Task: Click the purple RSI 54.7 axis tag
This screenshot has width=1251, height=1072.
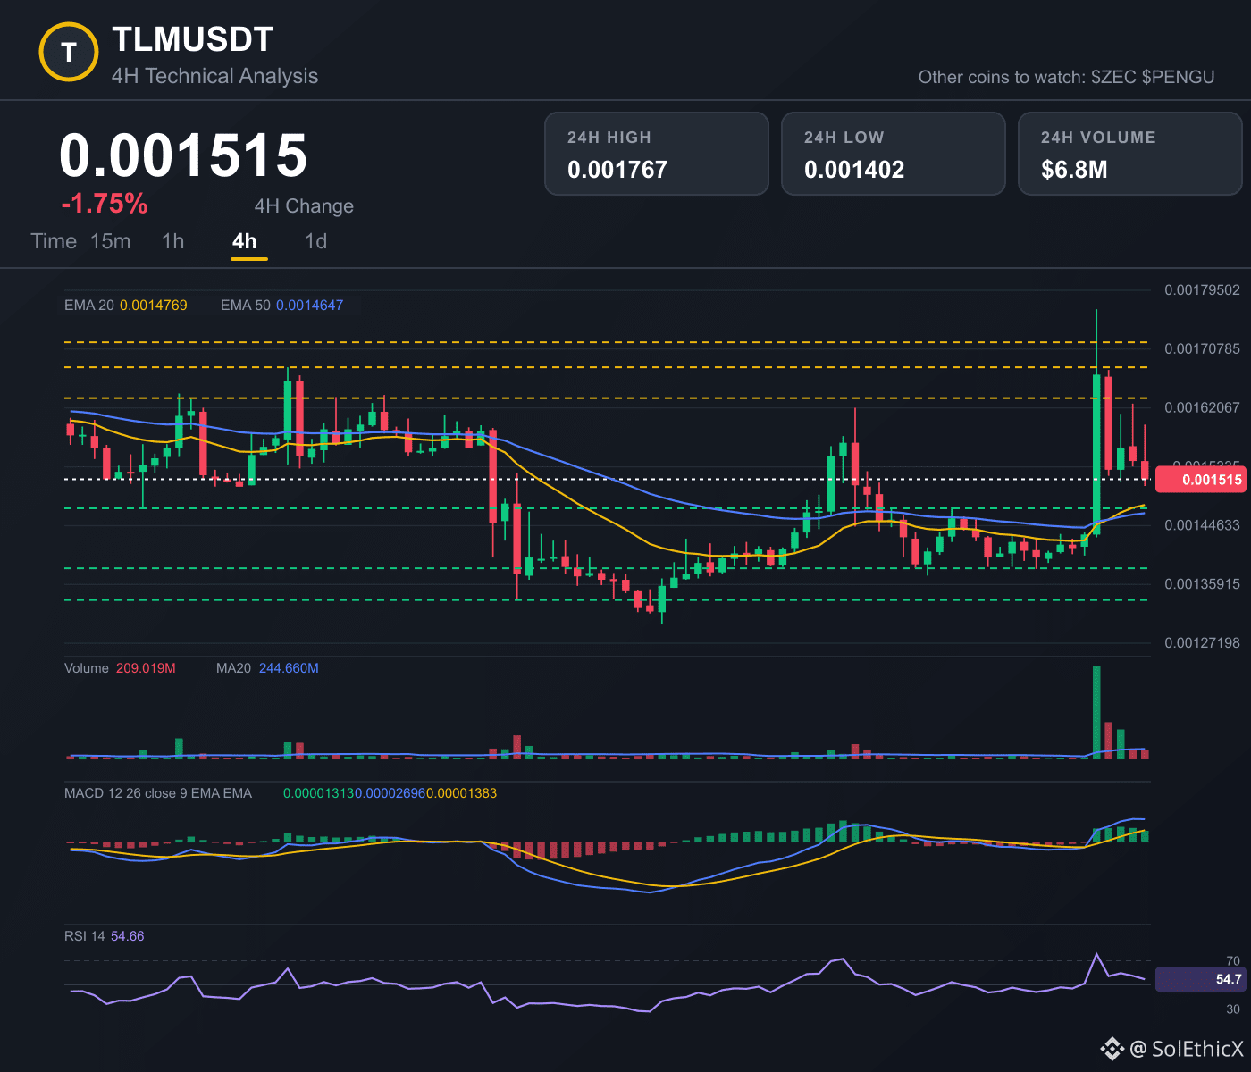Action: [x=1199, y=979]
